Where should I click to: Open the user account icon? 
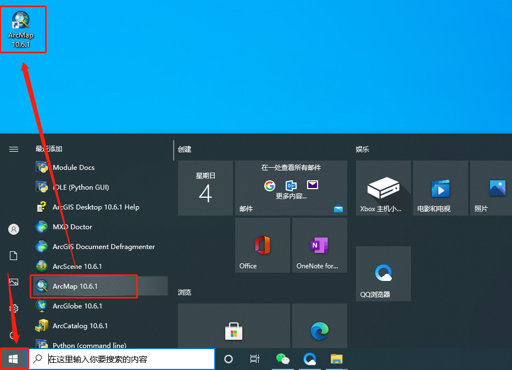pos(14,229)
